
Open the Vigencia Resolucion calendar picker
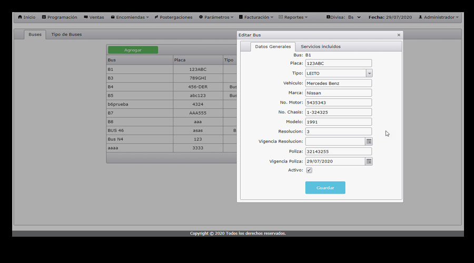369,141
